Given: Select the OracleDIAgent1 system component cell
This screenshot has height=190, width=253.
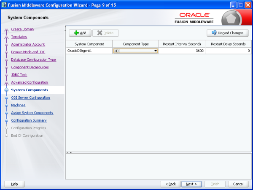Looking at the screenshot, I should (x=89, y=51).
